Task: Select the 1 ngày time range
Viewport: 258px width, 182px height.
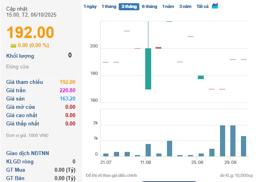Action: 90,7
